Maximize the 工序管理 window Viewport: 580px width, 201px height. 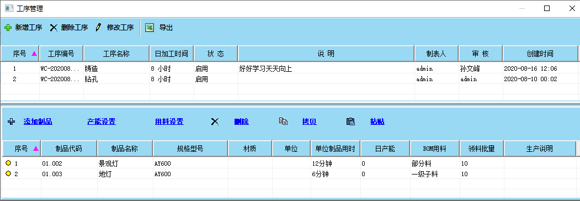(x=547, y=8)
